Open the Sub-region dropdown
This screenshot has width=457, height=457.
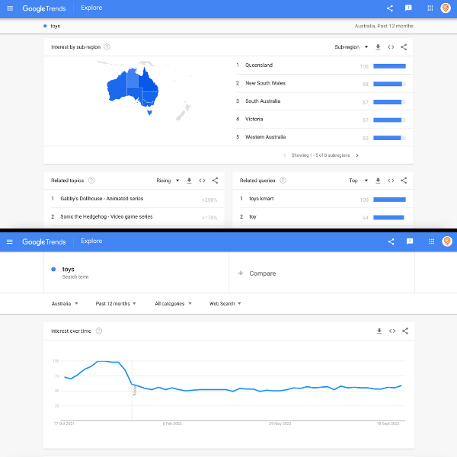pyautogui.click(x=351, y=47)
